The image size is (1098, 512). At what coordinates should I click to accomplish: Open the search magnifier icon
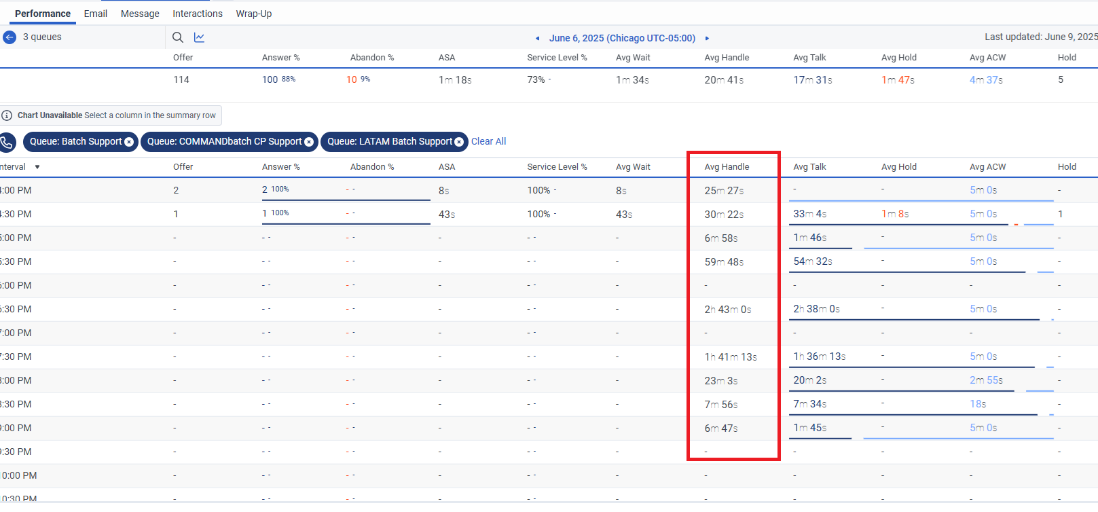tap(178, 37)
